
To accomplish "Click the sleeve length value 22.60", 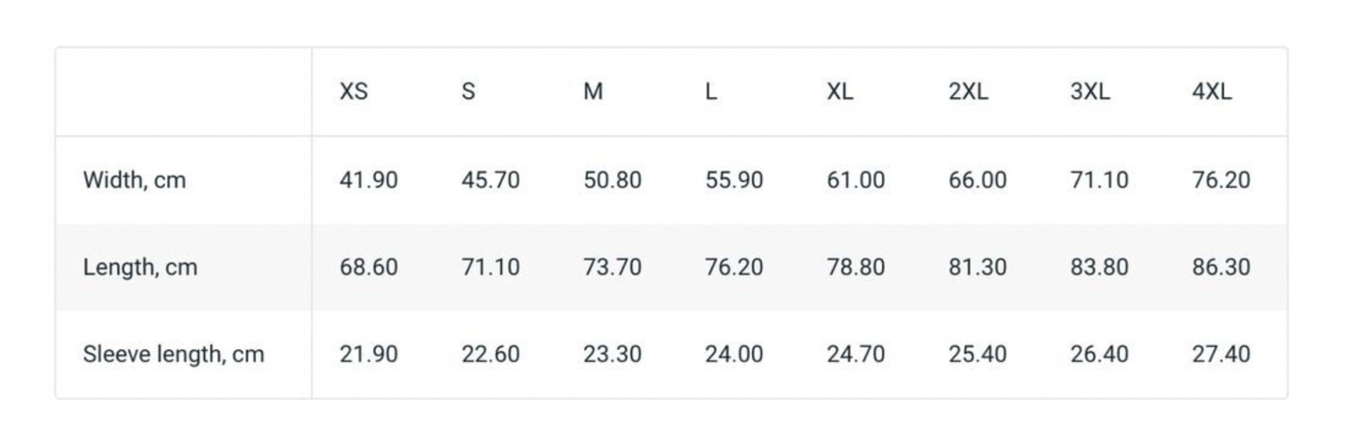I will (x=490, y=354).
